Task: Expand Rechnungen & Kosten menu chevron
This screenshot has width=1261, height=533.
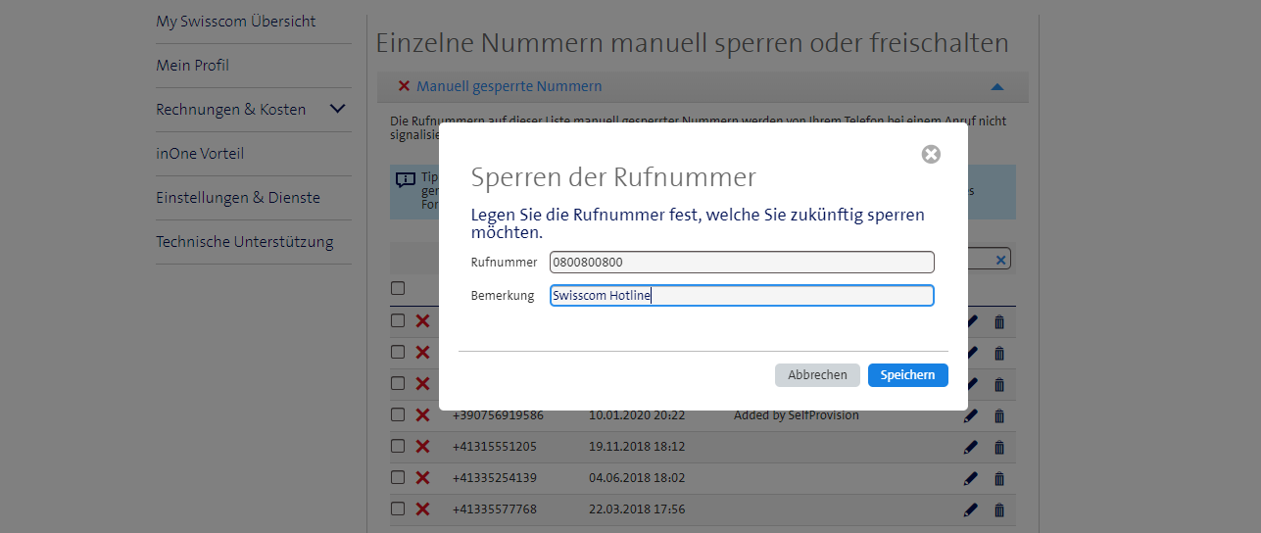Action: (x=337, y=109)
